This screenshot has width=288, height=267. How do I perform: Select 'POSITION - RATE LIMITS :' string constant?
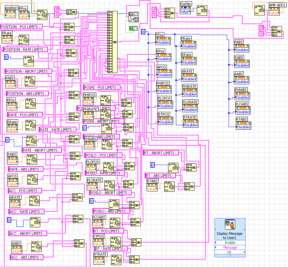[25, 50]
